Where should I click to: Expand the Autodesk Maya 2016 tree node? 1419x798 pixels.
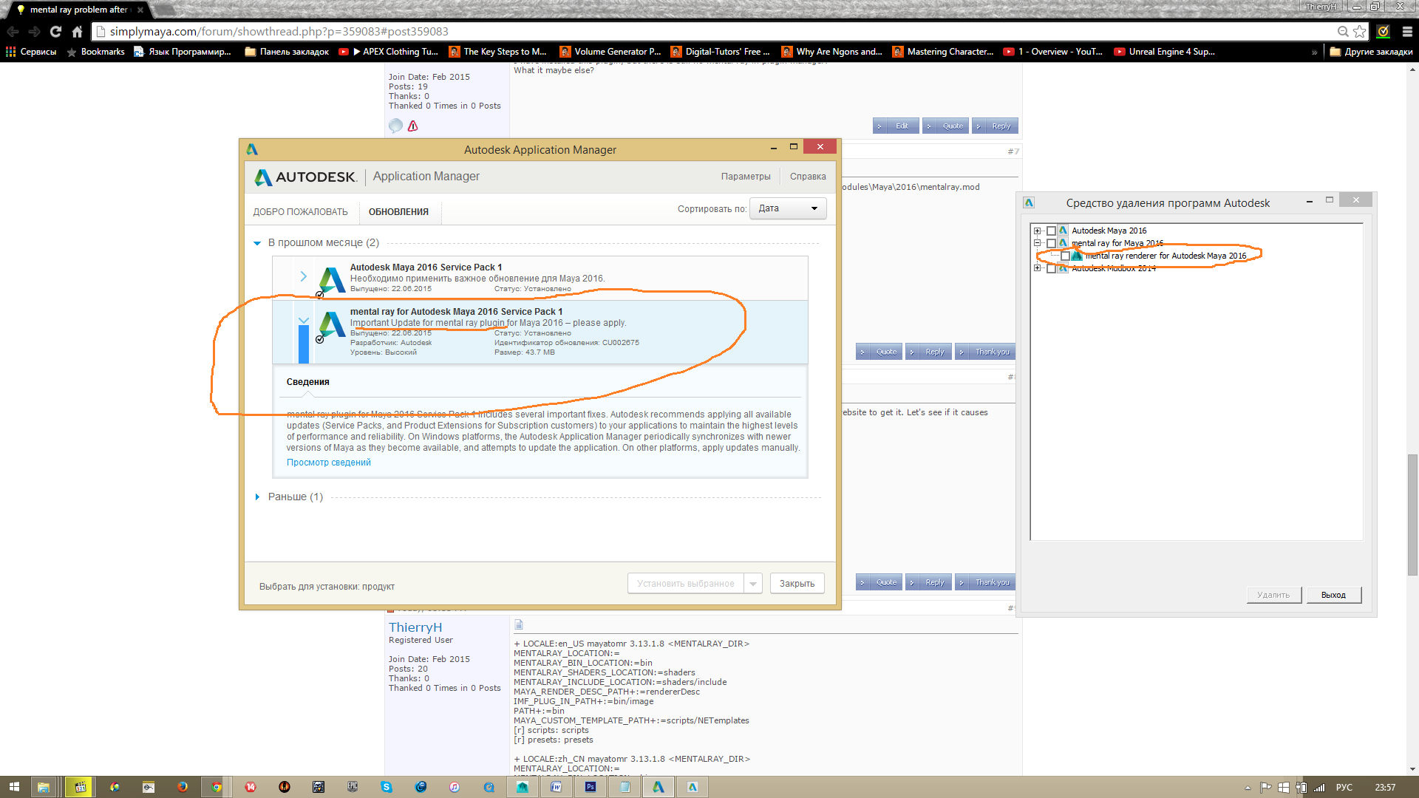coord(1038,231)
